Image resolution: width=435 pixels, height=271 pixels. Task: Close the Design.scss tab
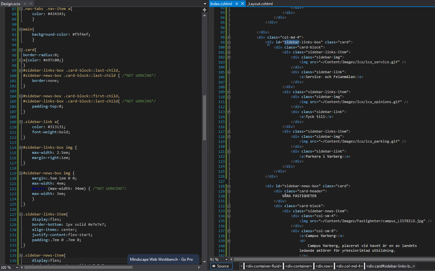coord(31,4)
